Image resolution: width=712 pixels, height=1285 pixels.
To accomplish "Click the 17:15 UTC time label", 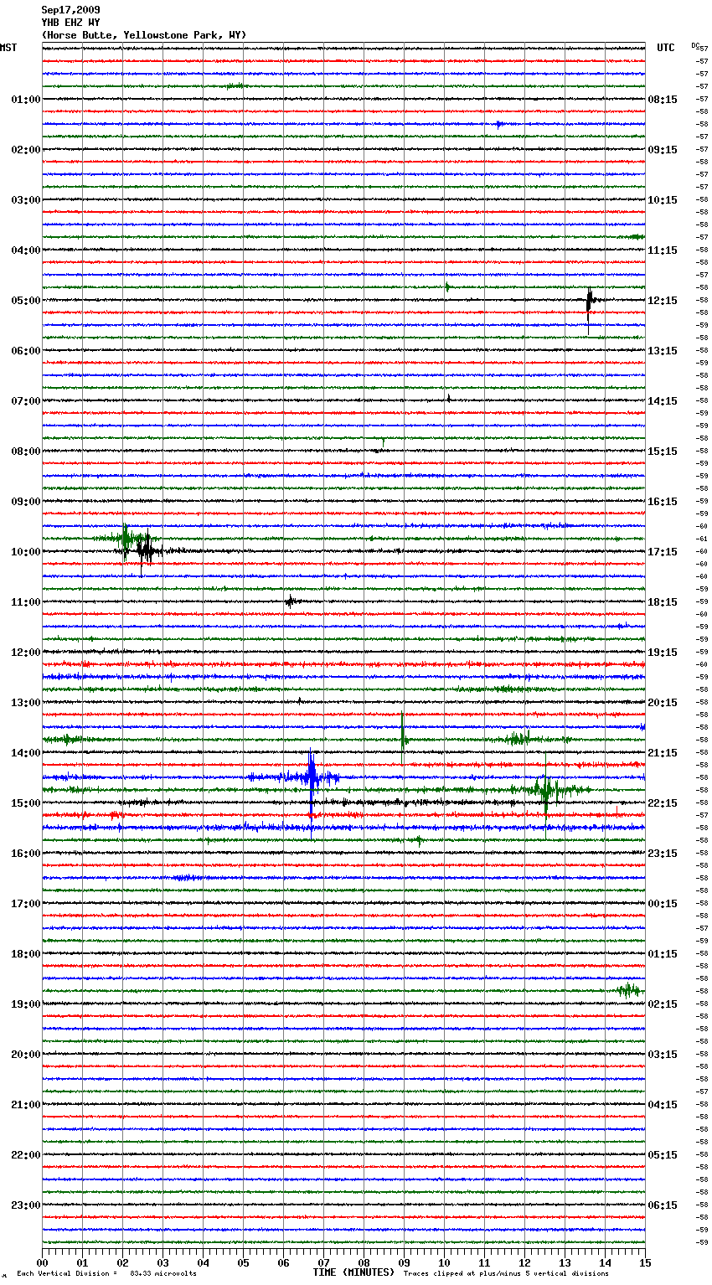I will coord(663,552).
